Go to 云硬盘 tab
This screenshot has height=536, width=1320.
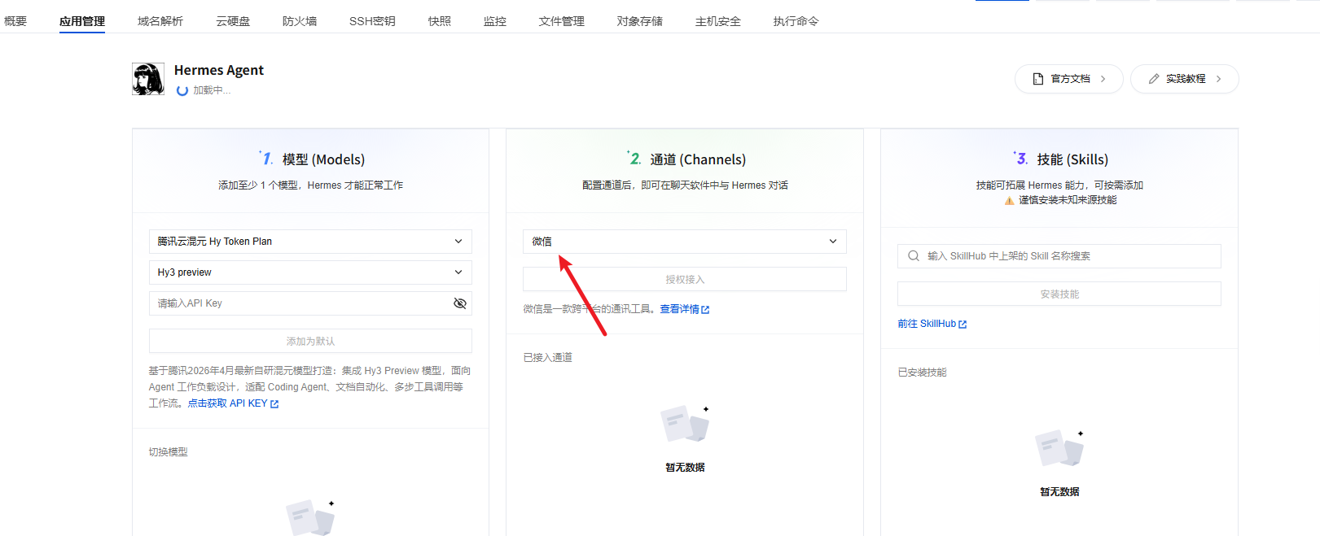[x=233, y=21]
